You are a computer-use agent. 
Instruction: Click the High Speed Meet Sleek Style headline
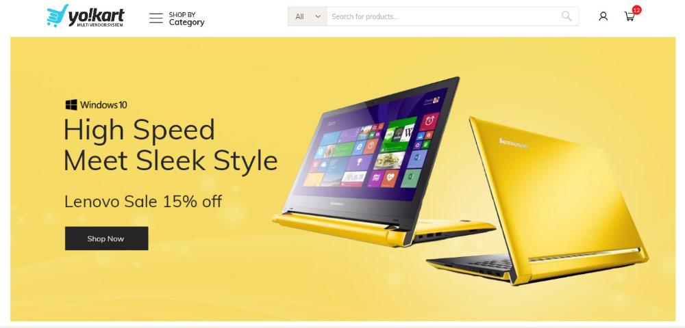pos(171,145)
